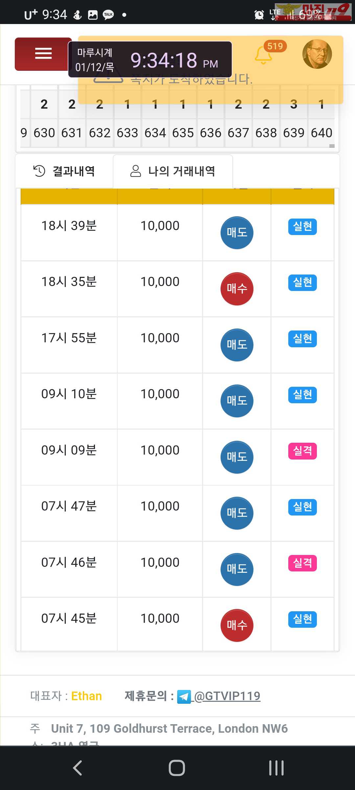The image size is (355, 790).
Task: Switch to the 나의 거래내역 tab
Action: point(173,171)
